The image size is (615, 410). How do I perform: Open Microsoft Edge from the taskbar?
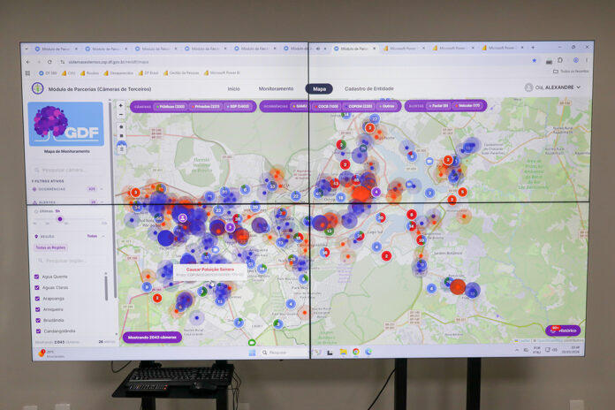368,352
